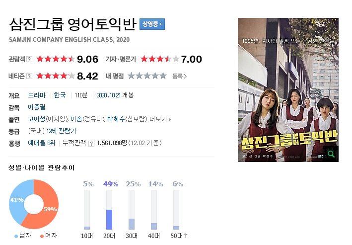The image size is (352, 245).
Task: Select first star of 내 평점
Action: [x=132, y=76]
